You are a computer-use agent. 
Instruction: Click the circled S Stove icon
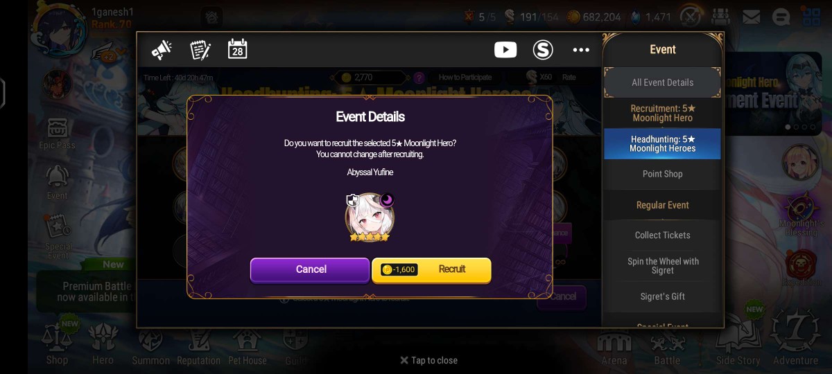click(543, 50)
